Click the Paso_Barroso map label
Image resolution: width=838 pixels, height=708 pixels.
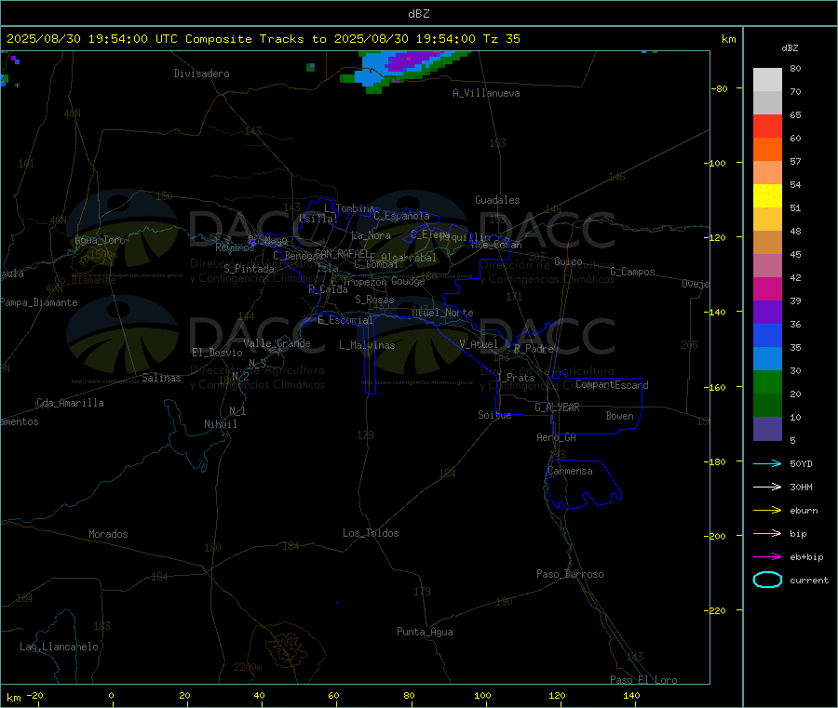click(x=570, y=574)
